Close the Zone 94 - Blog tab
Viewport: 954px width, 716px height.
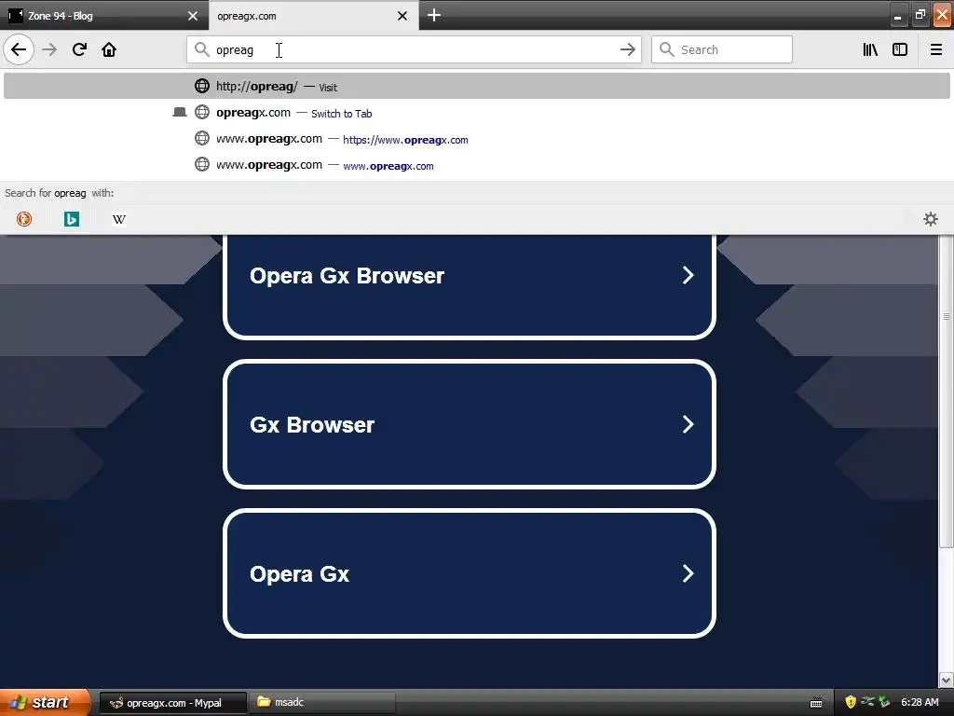[x=193, y=16]
